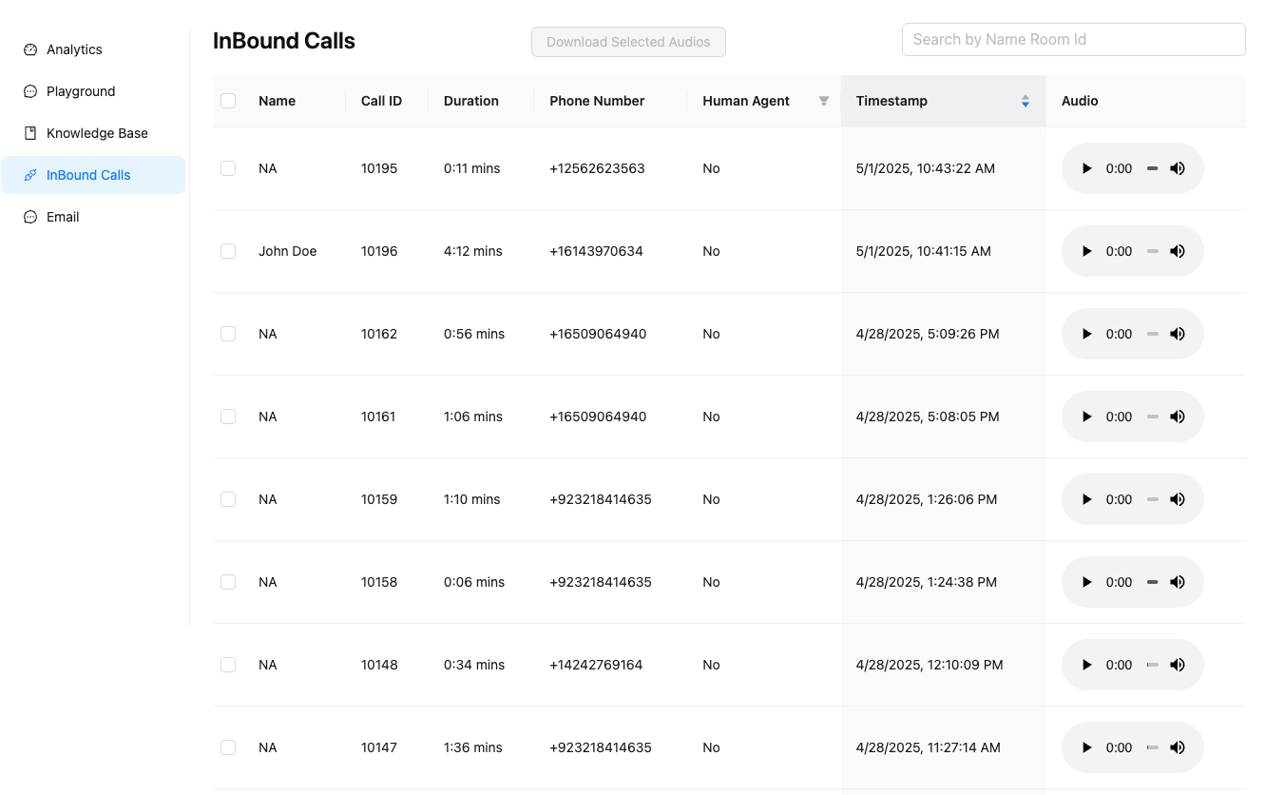
Task: Navigate to Analytics in the sidebar
Action: [x=74, y=49]
